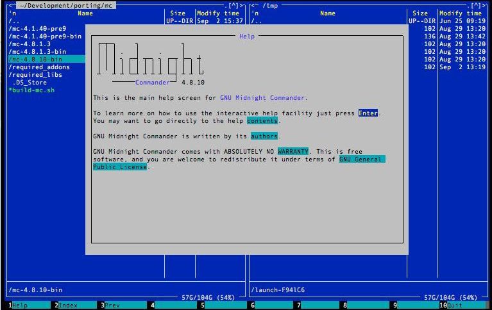This screenshot has height=310, width=492.
Task: Select the /mc-4.1.40-pre9 directory
Action: coord(37,29)
